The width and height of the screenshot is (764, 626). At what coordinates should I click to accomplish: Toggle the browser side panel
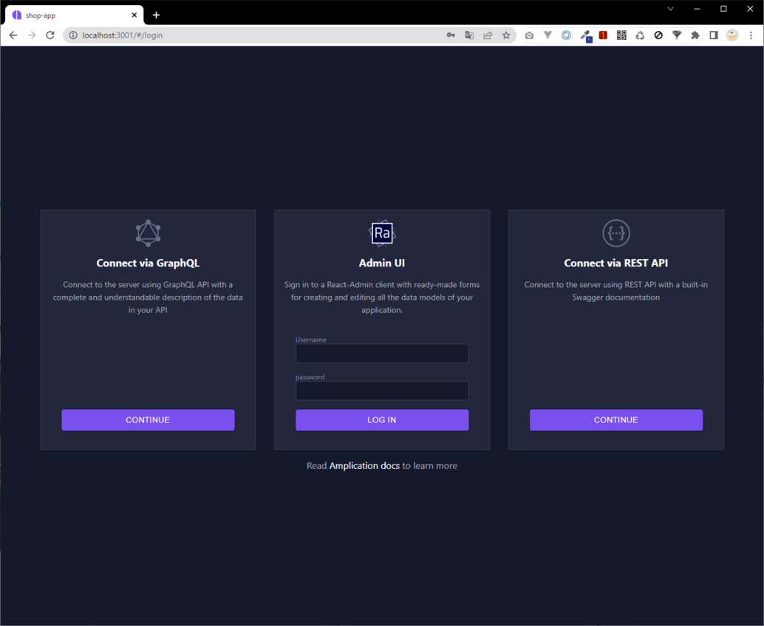click(x=714, y=35)
